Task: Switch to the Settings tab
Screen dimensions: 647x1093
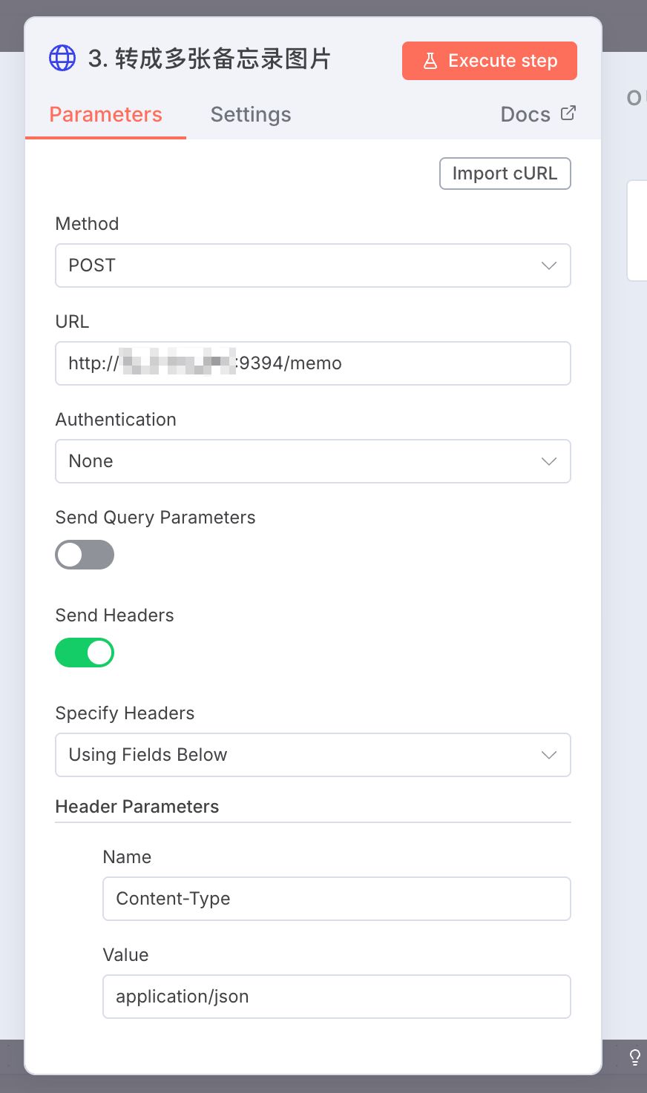Action: point(250,114)
